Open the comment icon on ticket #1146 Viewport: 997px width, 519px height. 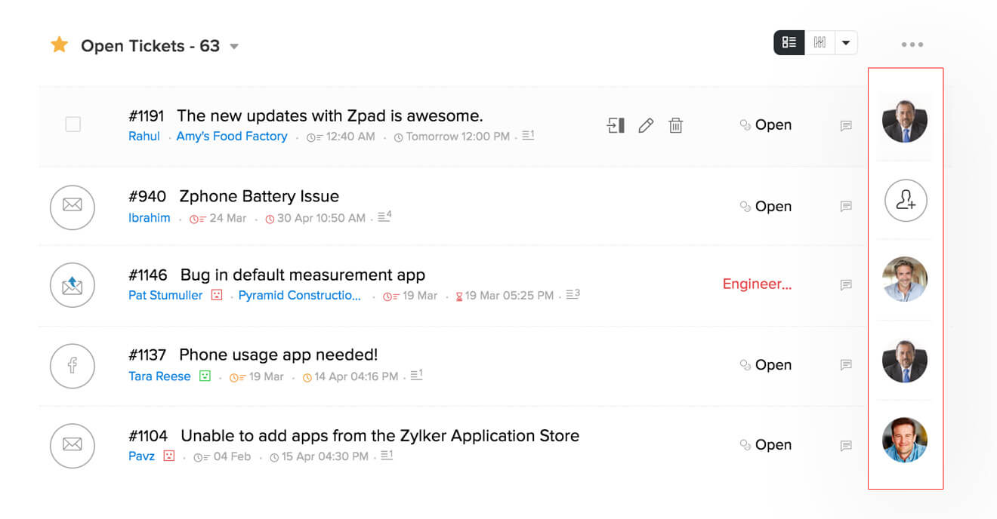(x=846, y=285)
